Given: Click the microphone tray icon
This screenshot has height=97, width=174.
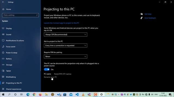Looking at the screenshot, I should click(x=149, y=95).
